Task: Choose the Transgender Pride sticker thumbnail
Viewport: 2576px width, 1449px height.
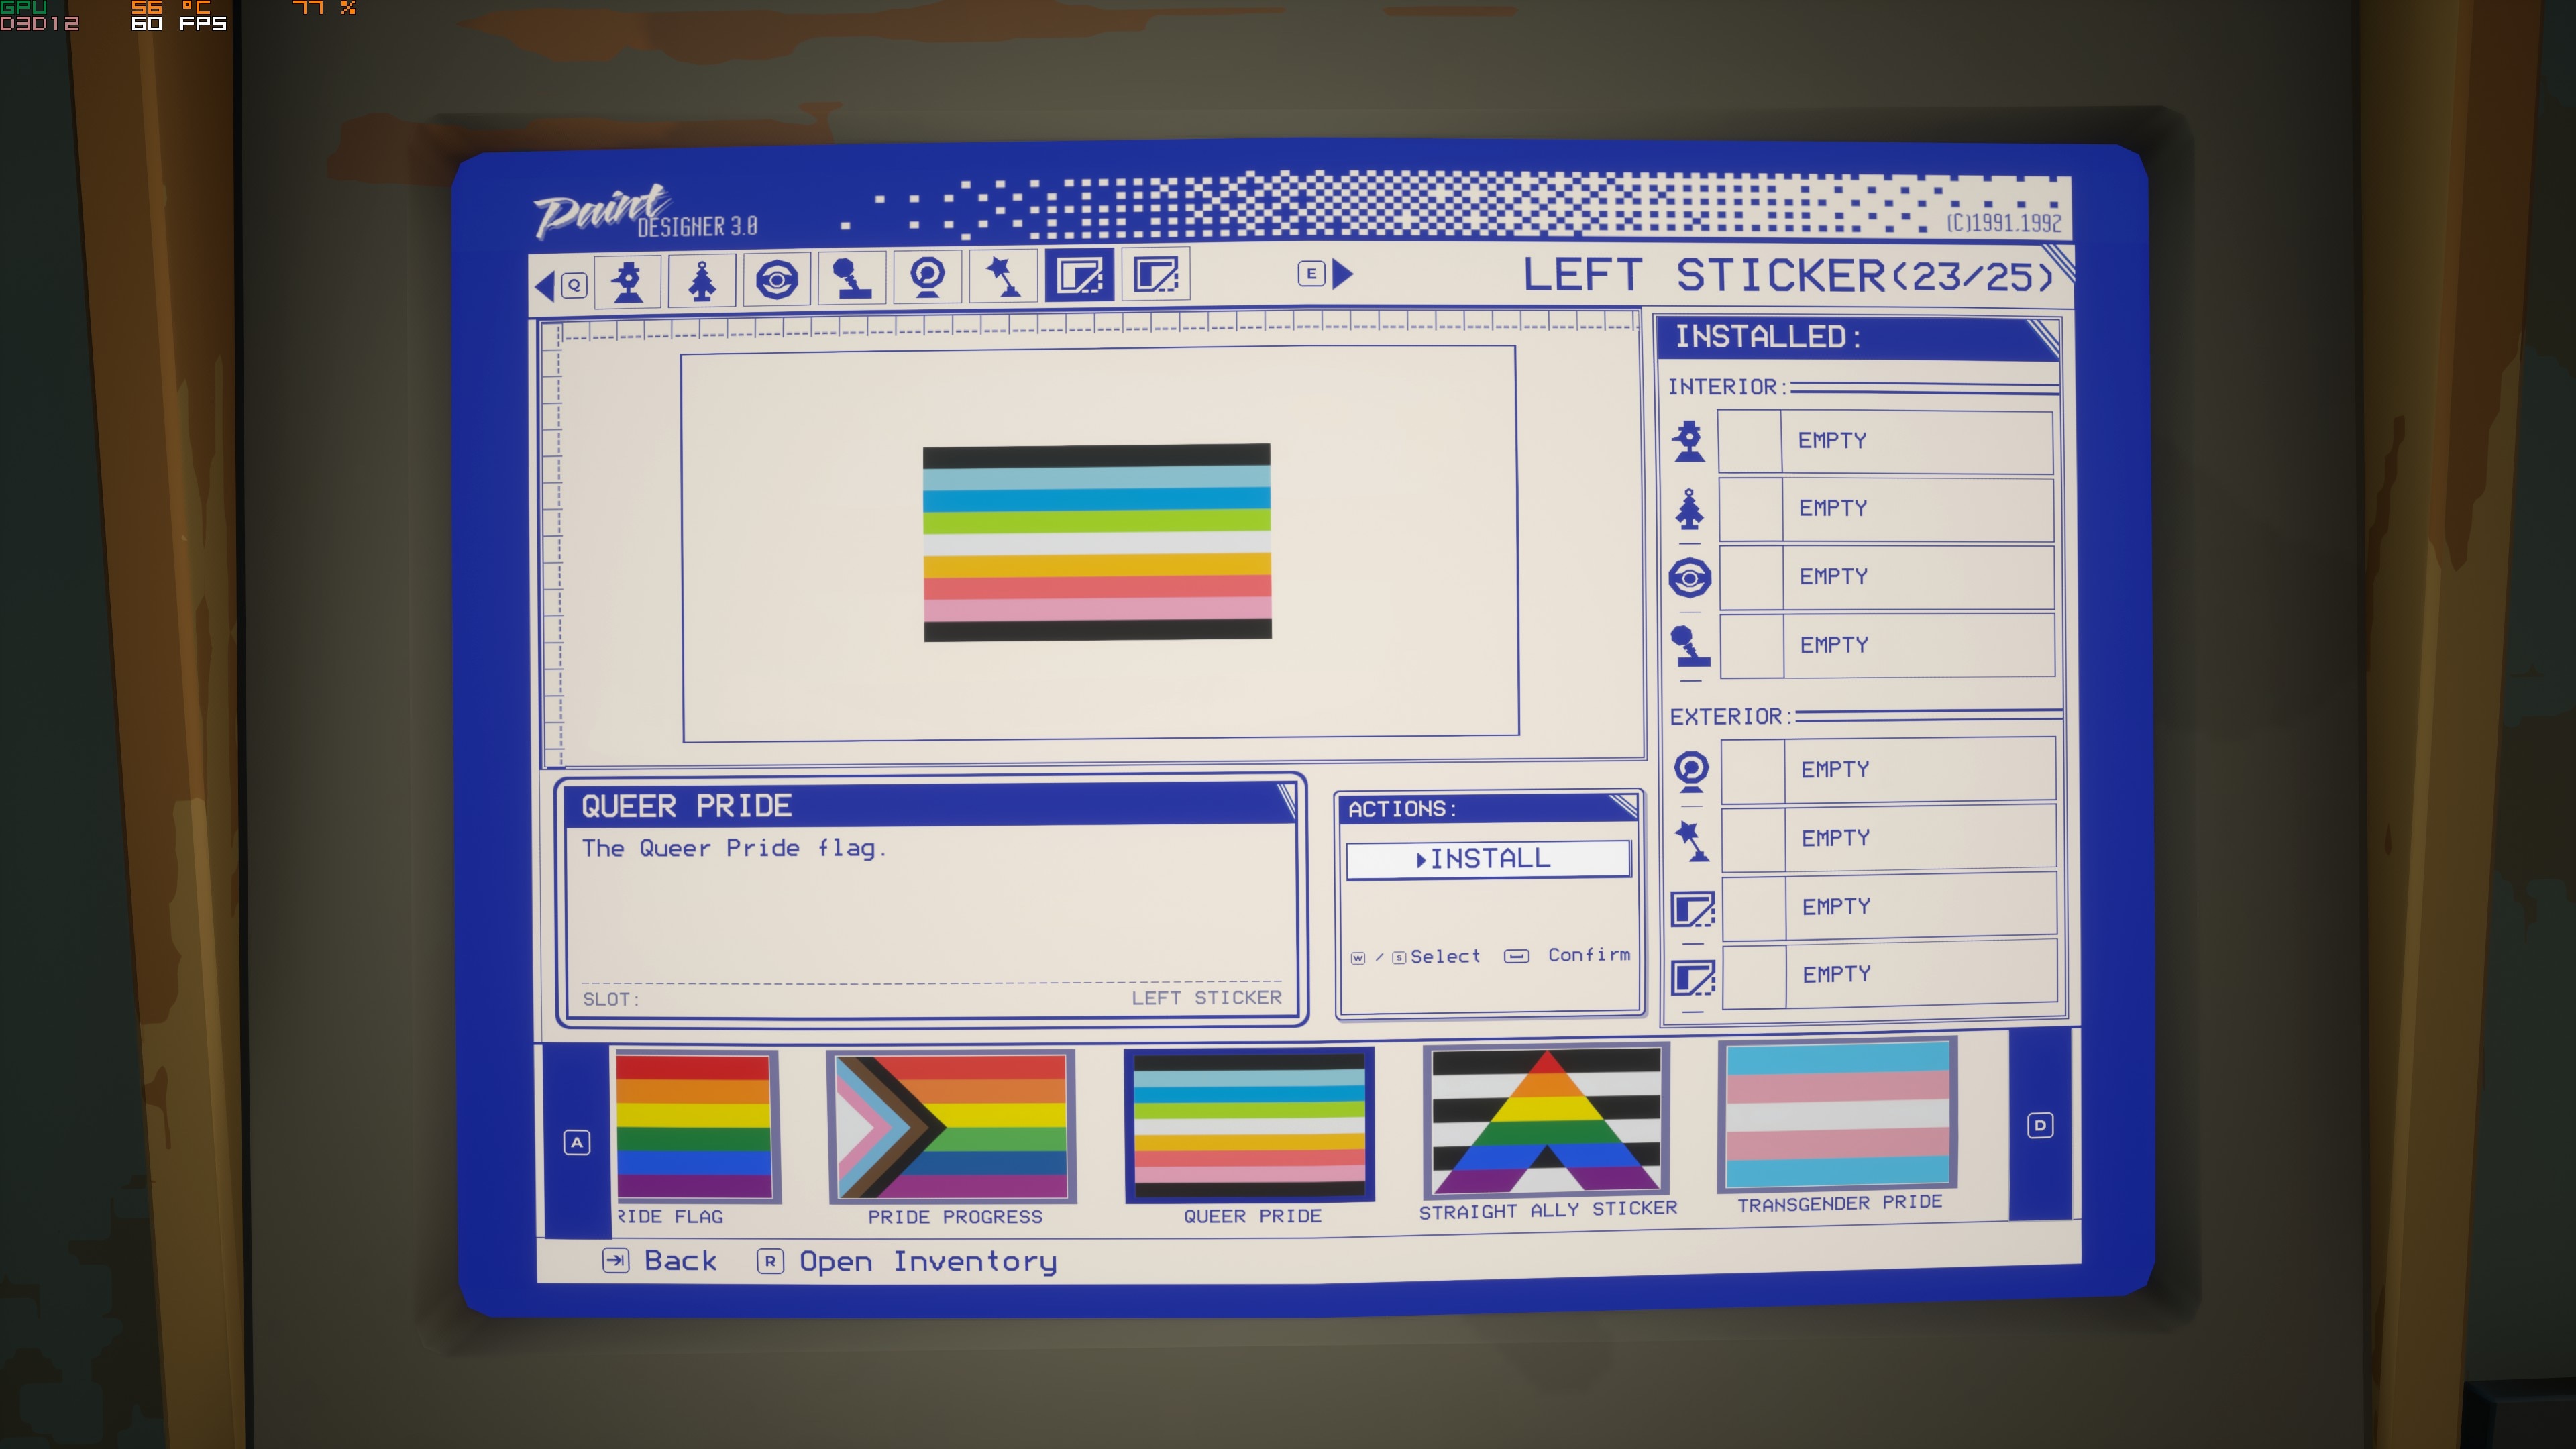Action: pyautogui.click(x=1838, y=1114)
